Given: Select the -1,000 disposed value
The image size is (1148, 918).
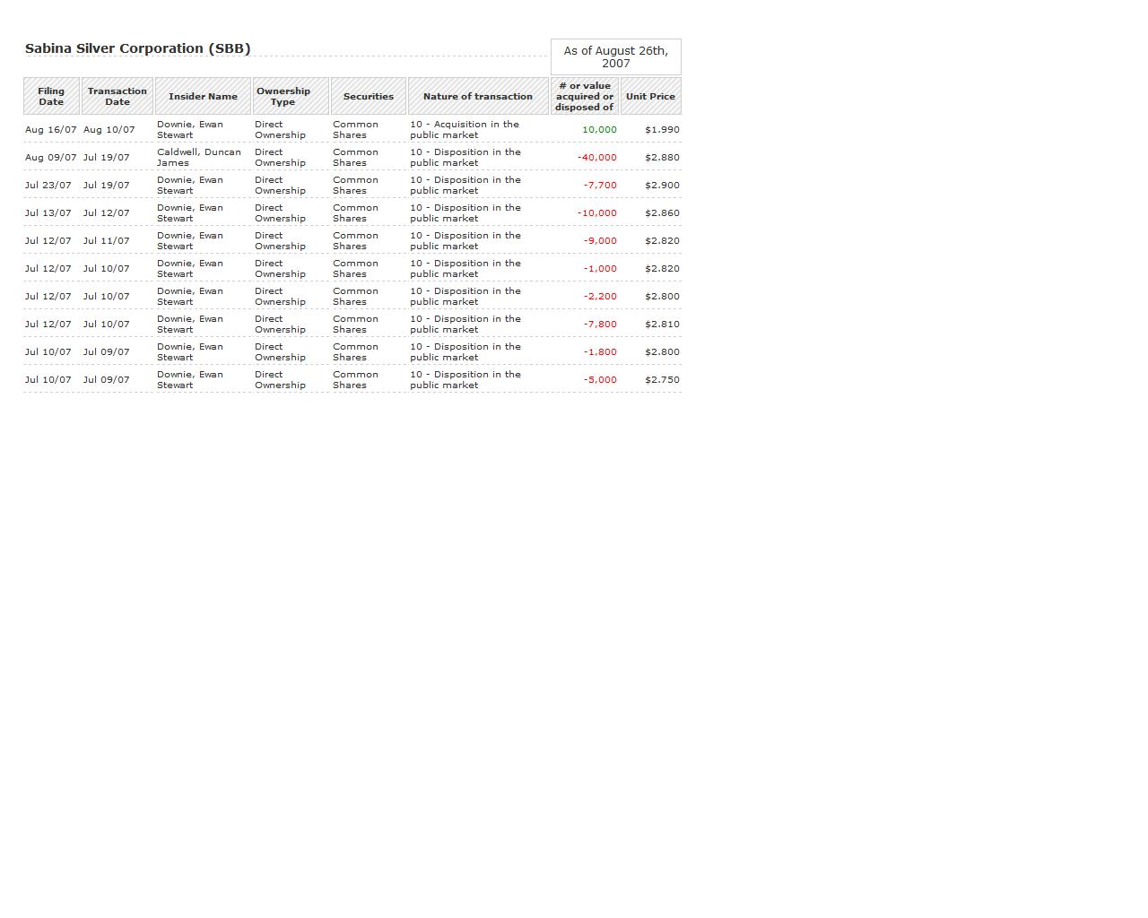Looking at the screenshot, I should 600,269.
